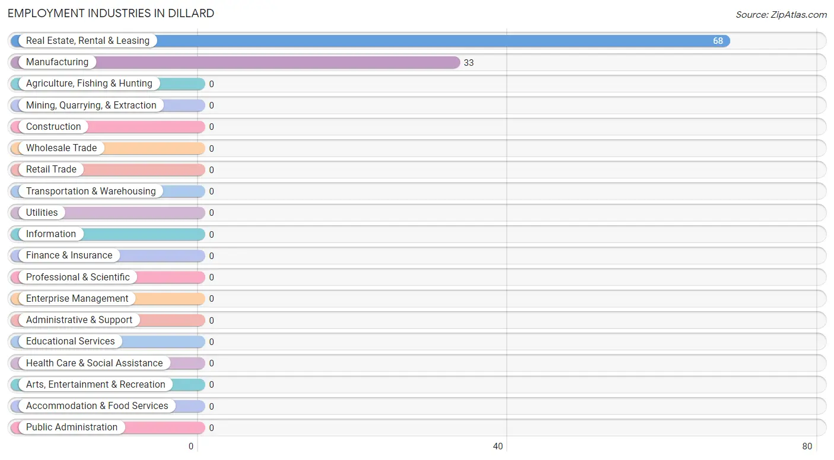Select the Professional & Scientific label
Viewport: 834px width, 460px height.
coord(78,277)
